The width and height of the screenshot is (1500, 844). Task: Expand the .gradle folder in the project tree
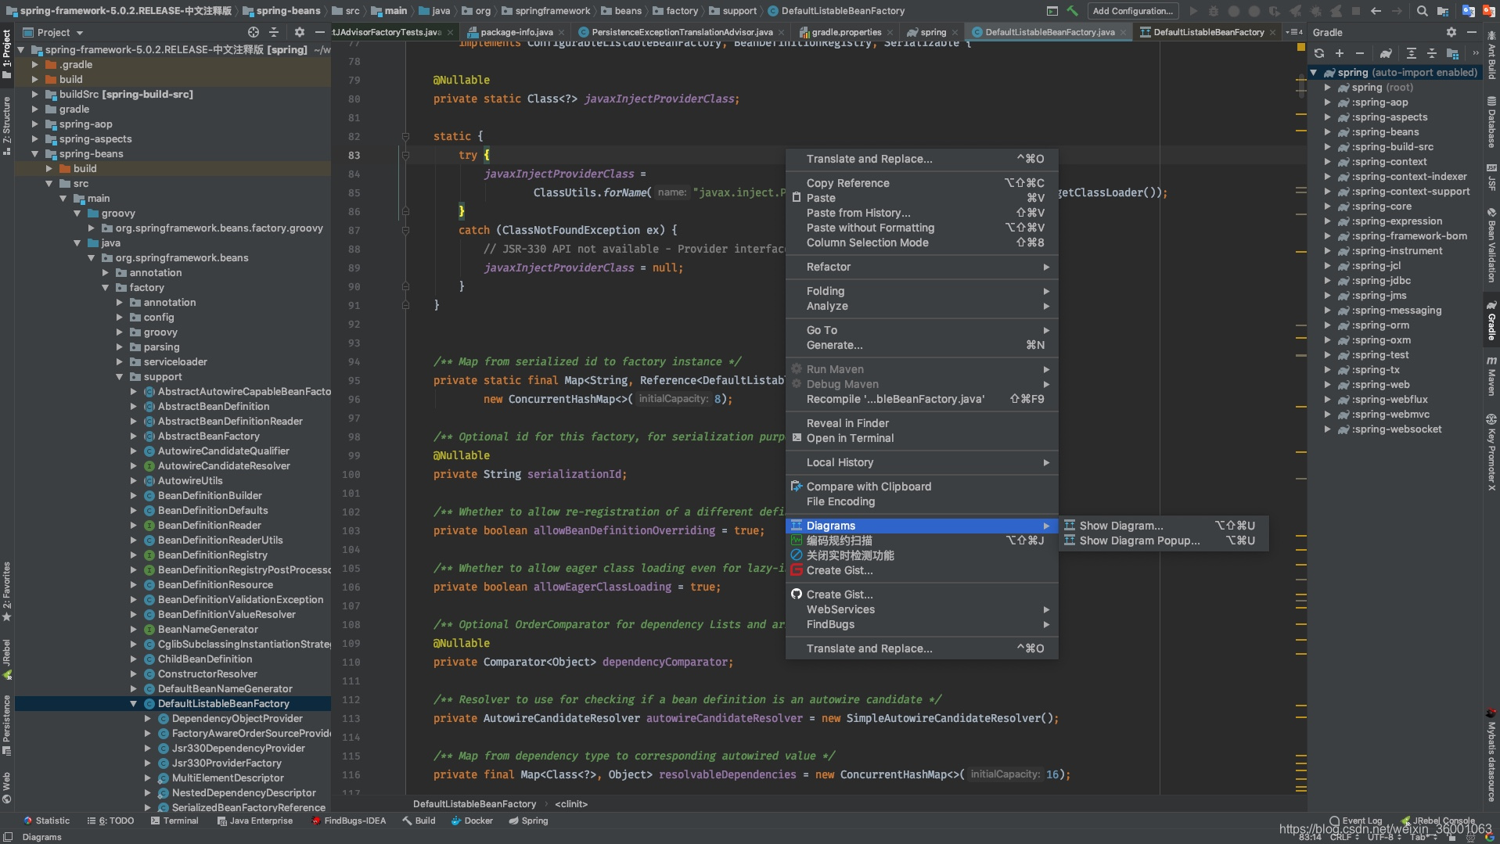point(34,64)
